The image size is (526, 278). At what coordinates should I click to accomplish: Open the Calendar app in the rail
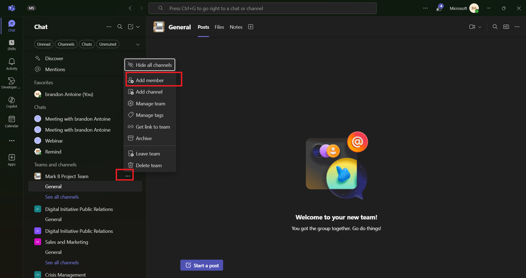click(12, 122)
